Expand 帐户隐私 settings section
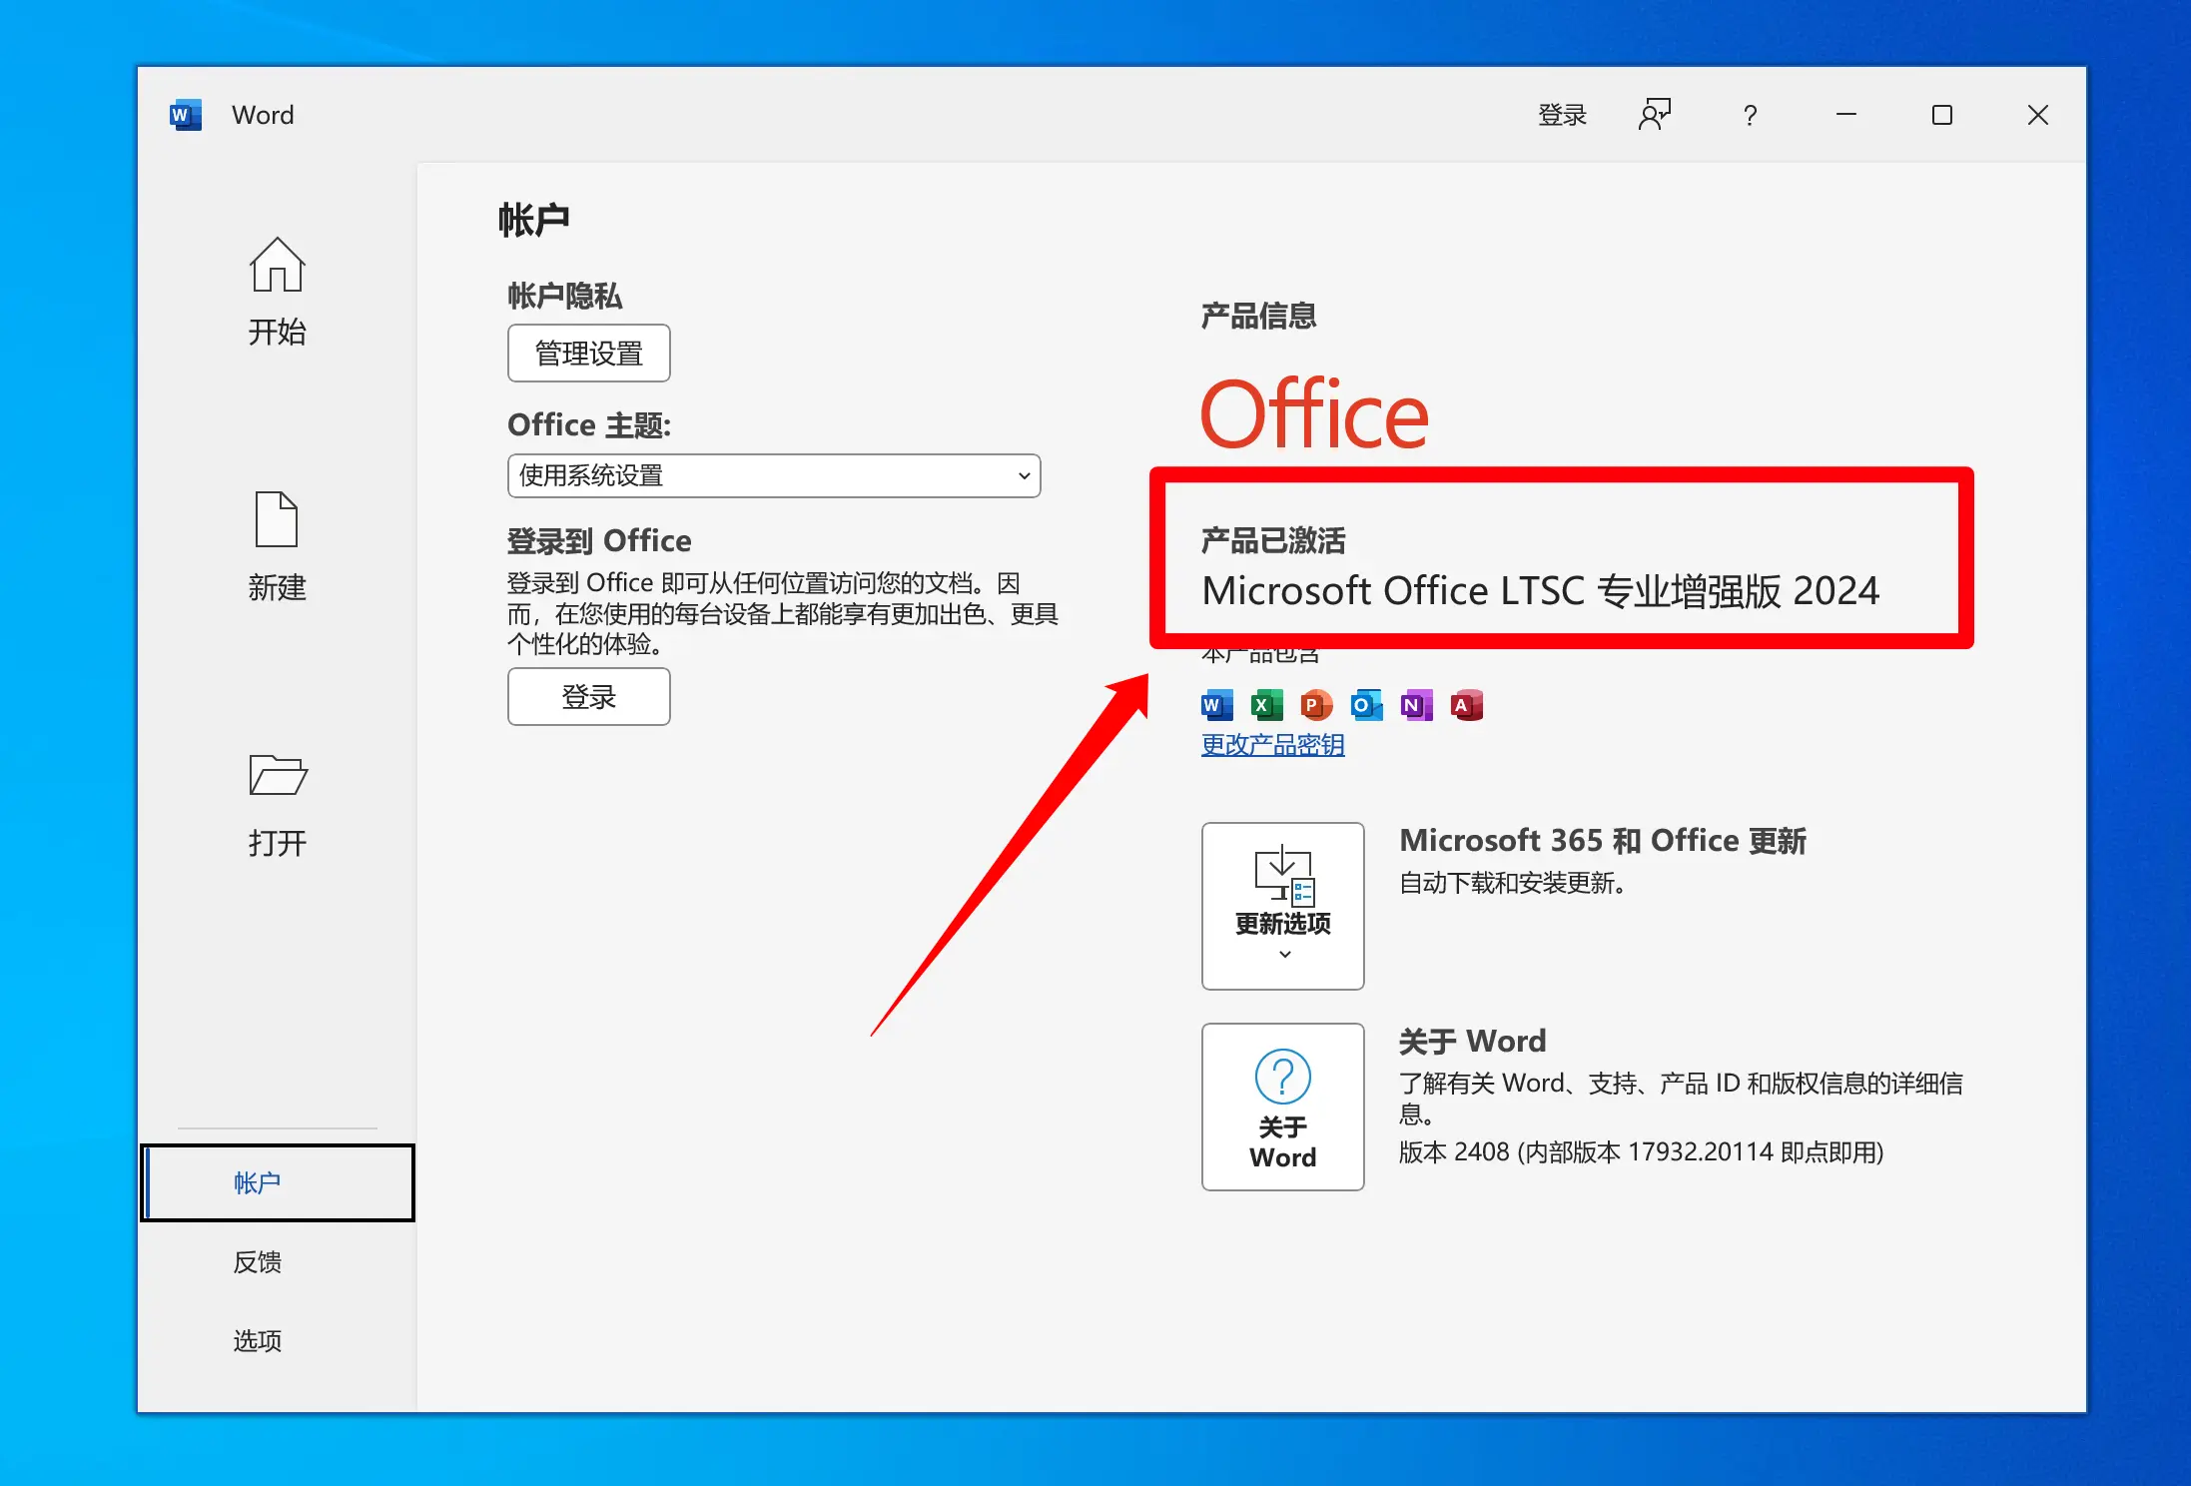The width and height of the screenshot is (2191, 1486). point(590,350)
